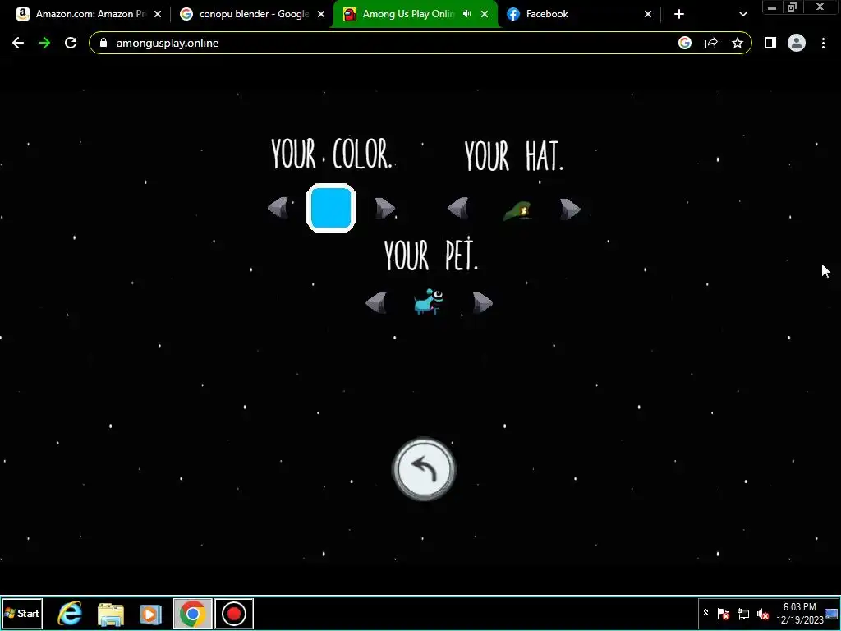Launch Internet Explorer from taskbar
Screen dimensions: 841x631
click(x=70, y=613)
